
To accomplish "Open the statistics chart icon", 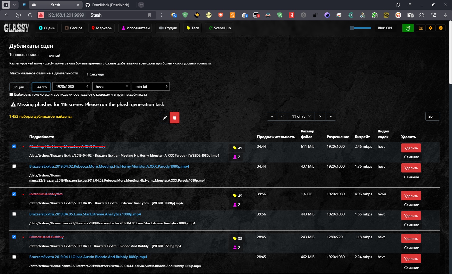I will pos(421,28).
